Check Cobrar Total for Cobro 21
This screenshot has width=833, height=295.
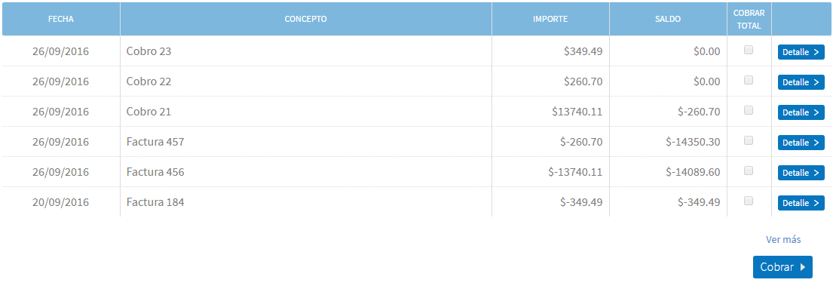(x=749, y=110)
